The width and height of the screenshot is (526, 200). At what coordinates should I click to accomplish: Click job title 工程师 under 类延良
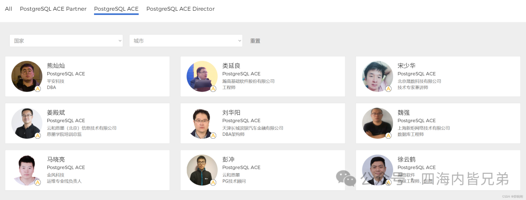pos(229,88)
